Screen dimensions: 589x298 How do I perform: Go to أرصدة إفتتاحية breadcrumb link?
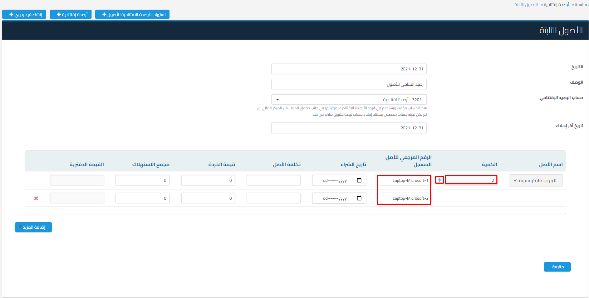point(556,5)
